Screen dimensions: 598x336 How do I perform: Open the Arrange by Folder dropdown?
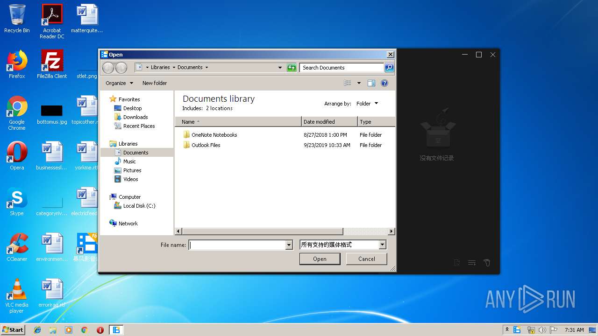(367, 104)
